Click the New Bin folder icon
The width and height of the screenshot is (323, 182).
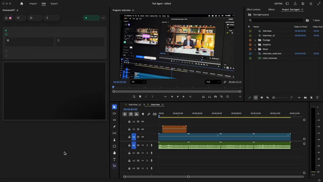(x=305, y=98)
